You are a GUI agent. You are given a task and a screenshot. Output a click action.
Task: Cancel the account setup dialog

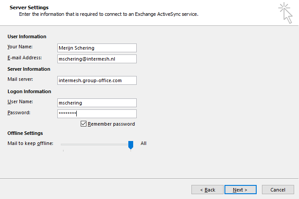tap(278, 190)
